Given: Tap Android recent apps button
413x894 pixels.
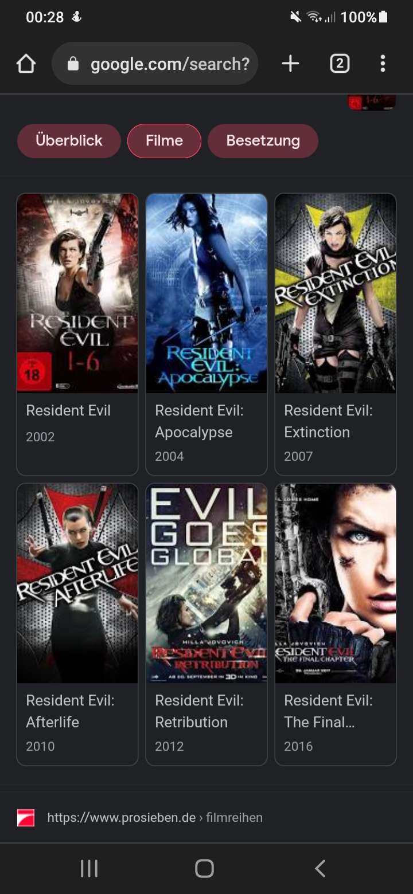Looking at the screenshot, I should [x=89, y=868].
